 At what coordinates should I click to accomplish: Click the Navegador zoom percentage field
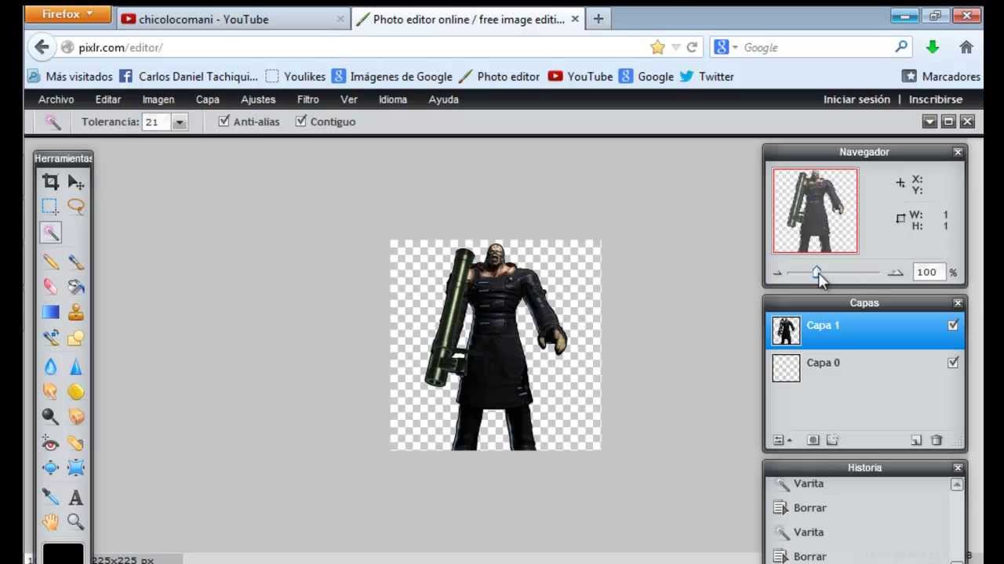929,272
